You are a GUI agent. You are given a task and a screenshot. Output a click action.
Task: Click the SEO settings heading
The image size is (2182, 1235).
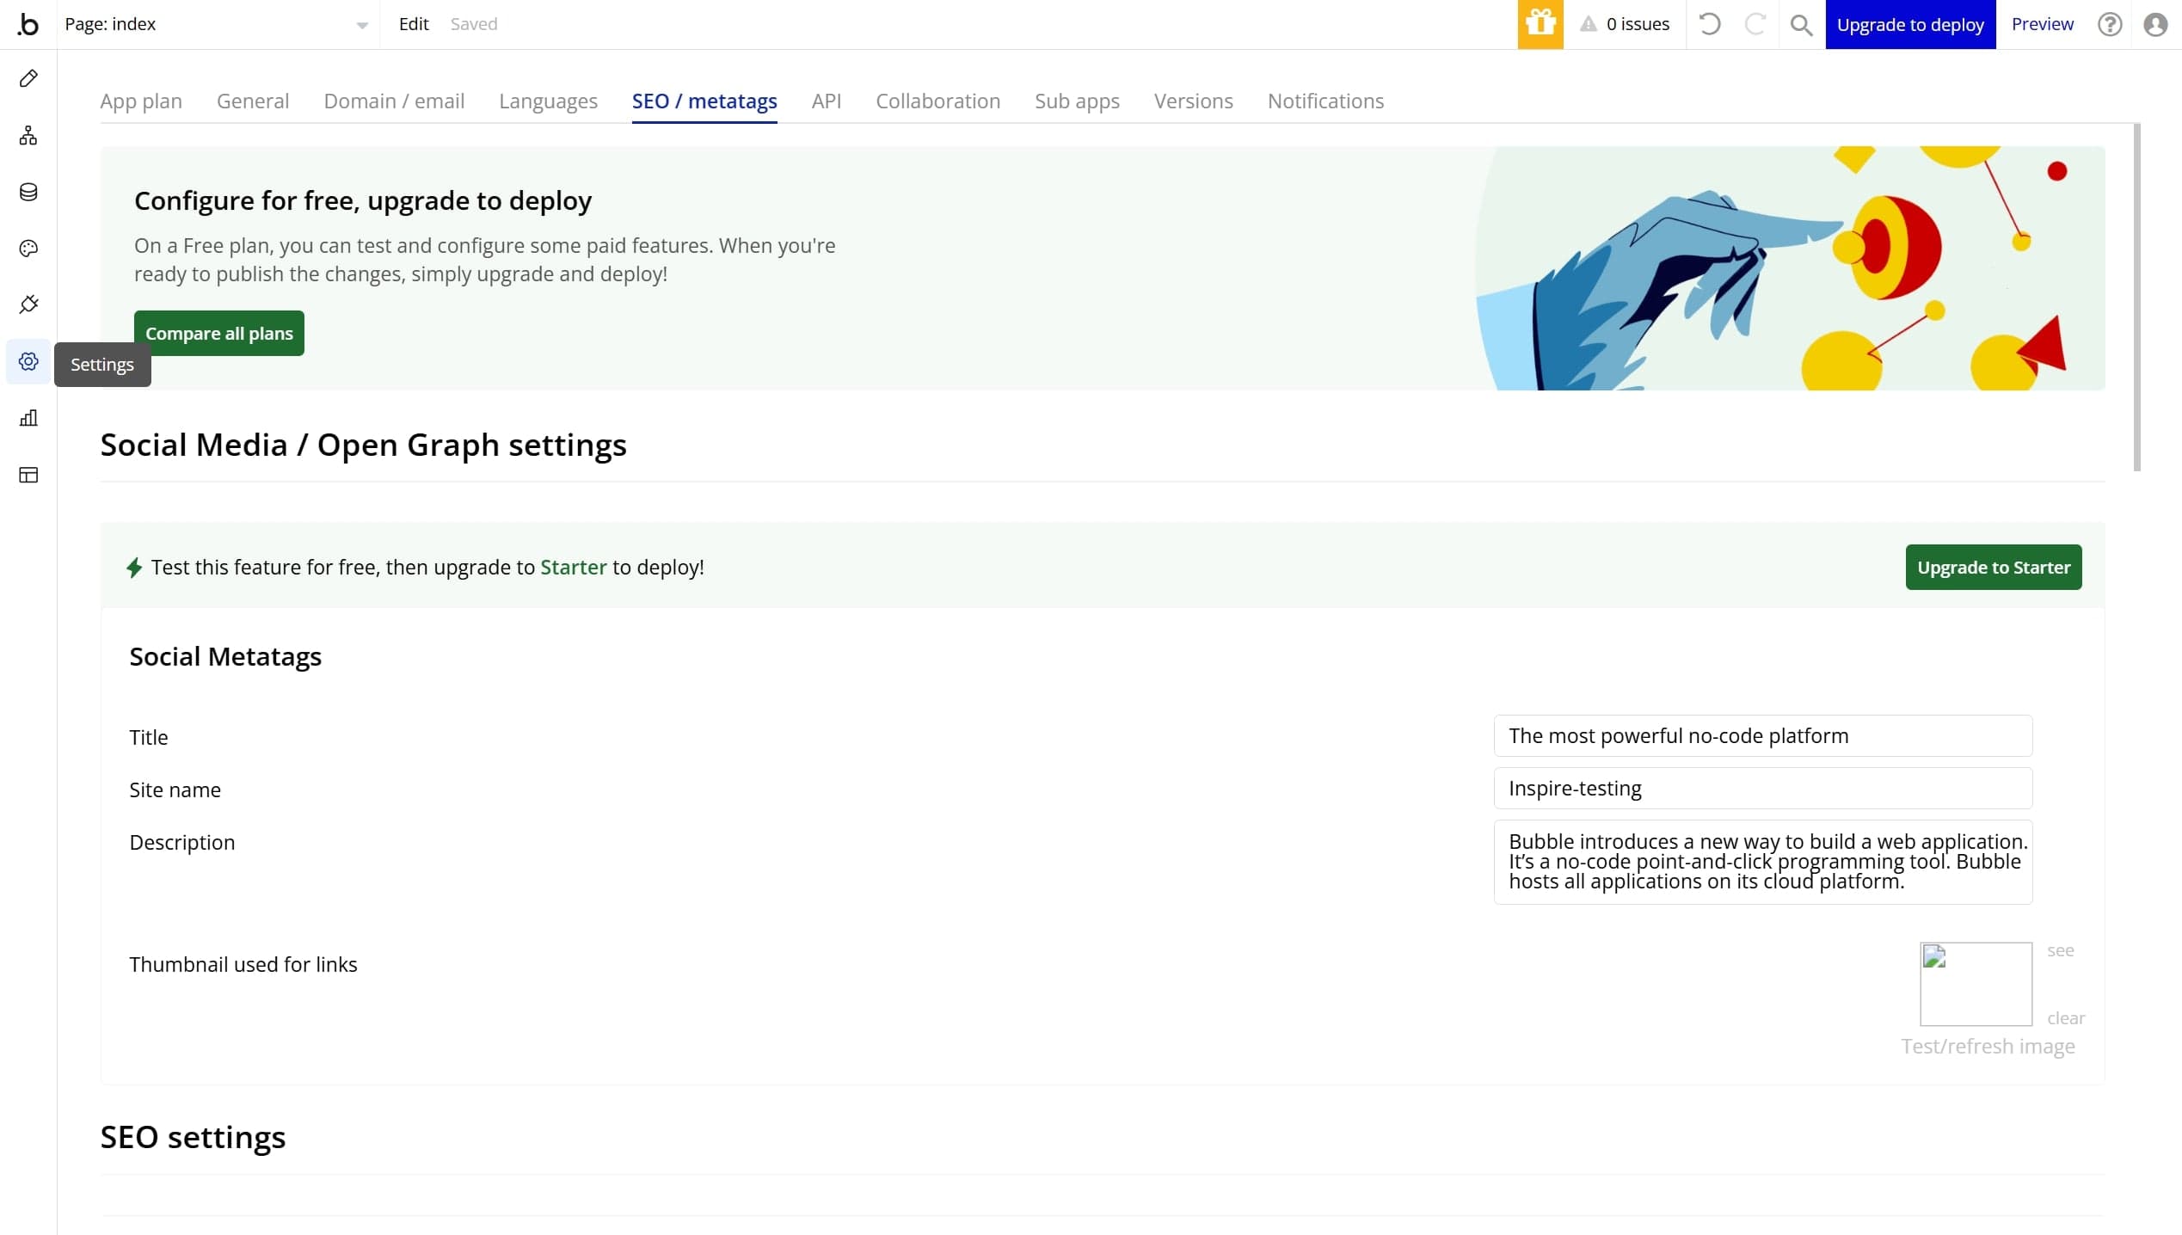point(193,1137)
